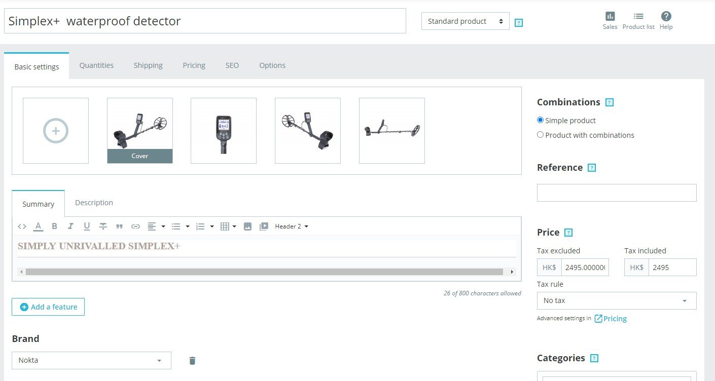This screenshot has height=381, width=715.
Task: Open the No tax rule dropdown
Action: (x=617, y=300)
